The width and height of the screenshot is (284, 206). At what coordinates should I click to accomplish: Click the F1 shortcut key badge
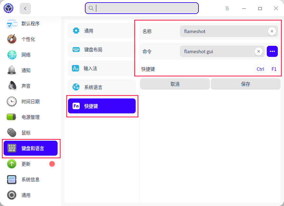(x=274, y=69)
